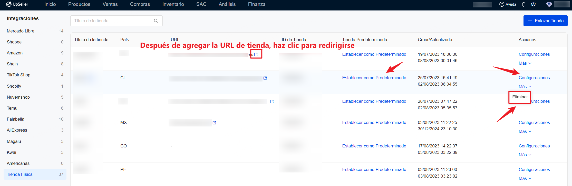Click the Ayuda help icon
The image size is (572, 186).
502,4
